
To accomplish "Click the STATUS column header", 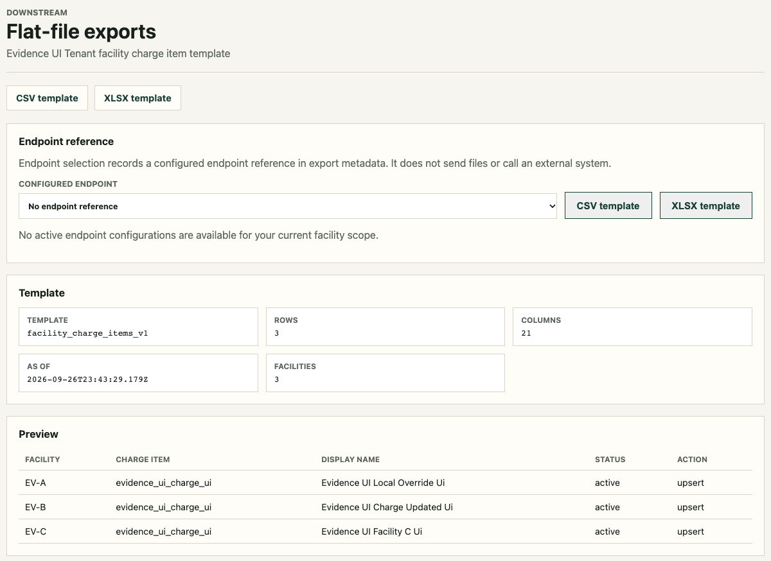I will point(610,460).
